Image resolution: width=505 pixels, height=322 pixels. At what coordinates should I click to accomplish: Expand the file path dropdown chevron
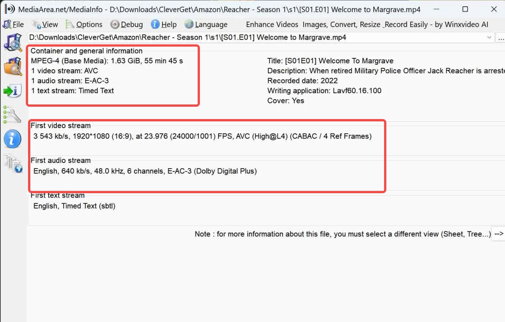pyautogui.click(x=490, y=37)
